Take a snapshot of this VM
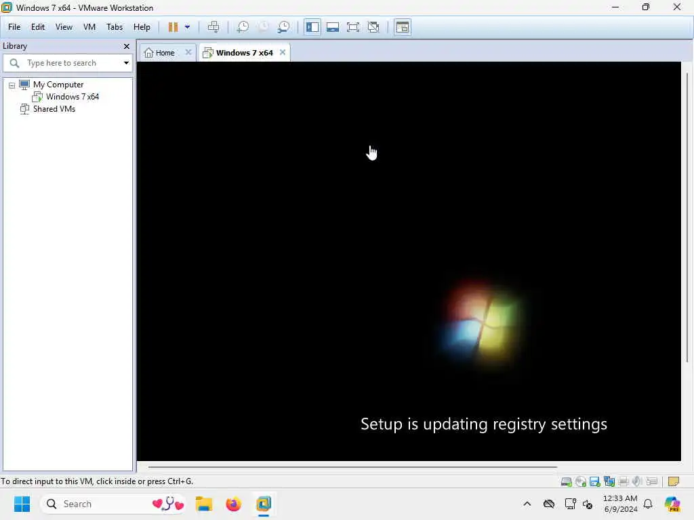The image size is (694, 520). [243, 27]
